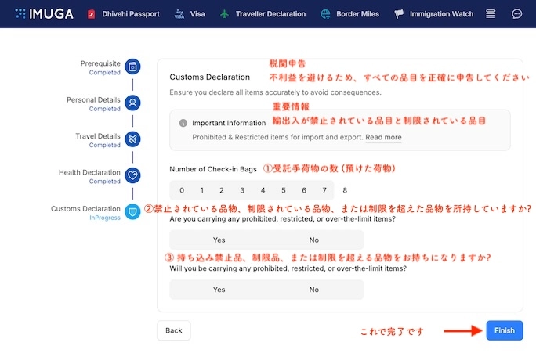The width and height of the screenshot is (536, 364).
Task: Click the Immigration Watch flag icon
Action: [x=399, y=14]
